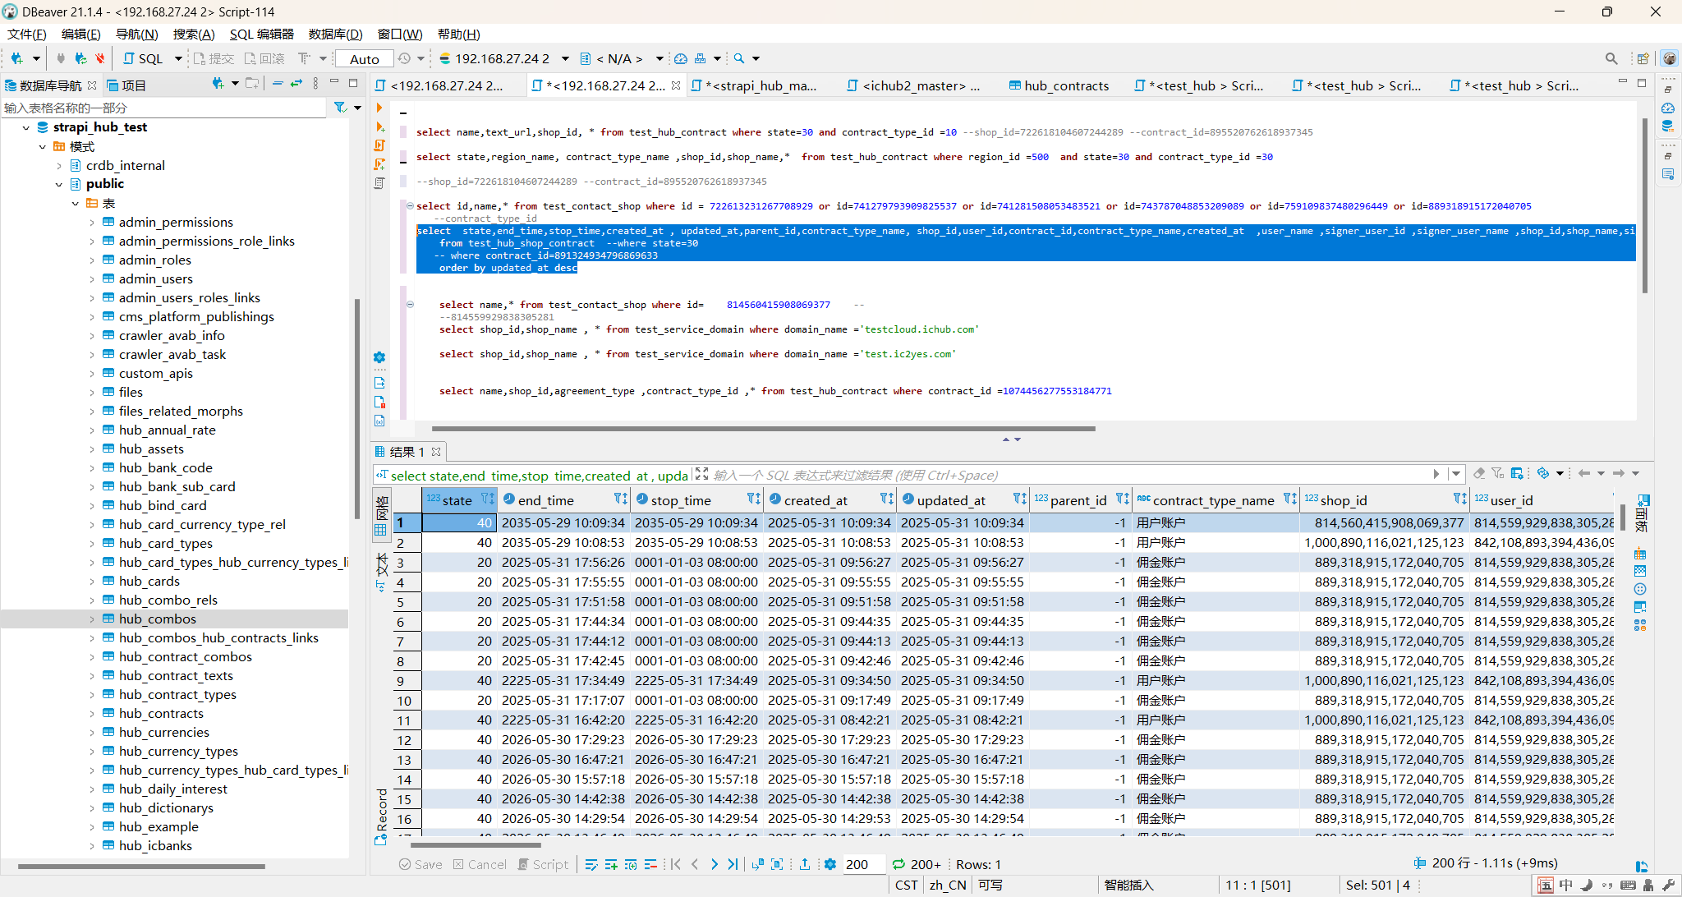Click the red disconnect icon in main toolbar
Image resolution: width=1682 pixels, height=897 pixels.
pyautogui.click(x=99, y=58)
